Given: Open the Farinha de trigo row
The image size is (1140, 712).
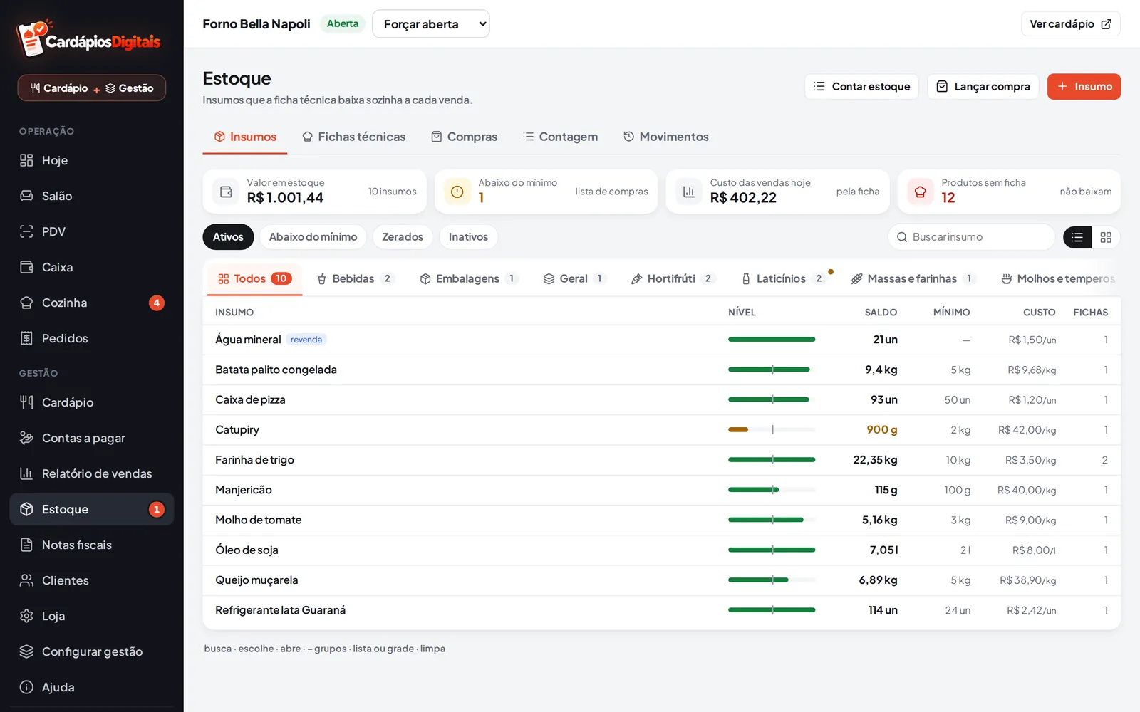Looking at the screenshot, I should coord(661,460).
